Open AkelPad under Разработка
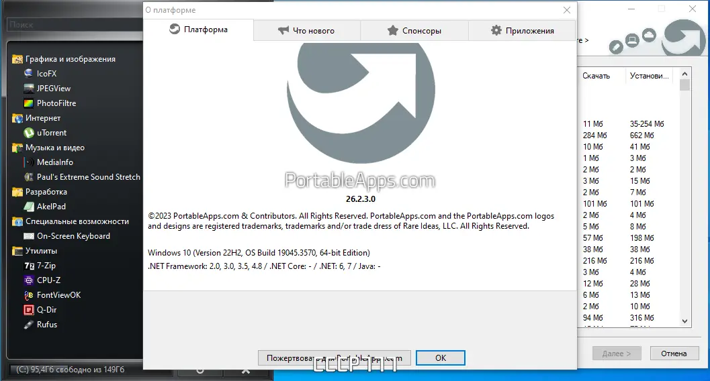710x381 pixels. [45, 206]
